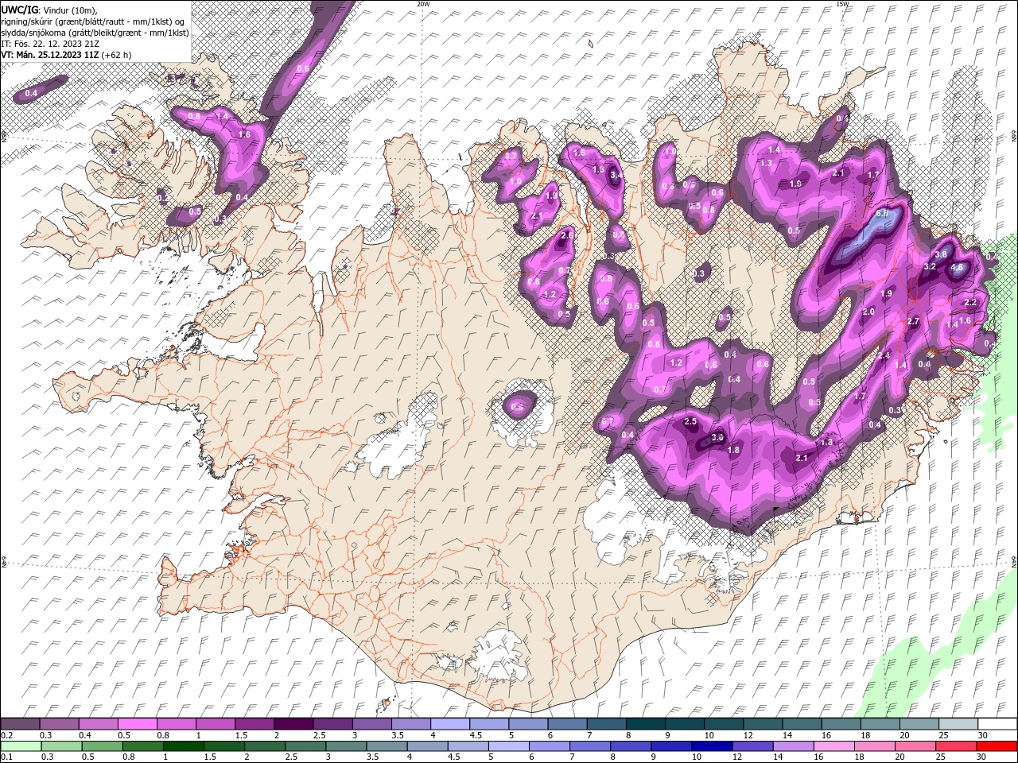
Task: Select the dark teal swatch labeled 8 in top row
Action: click(645, 724)
